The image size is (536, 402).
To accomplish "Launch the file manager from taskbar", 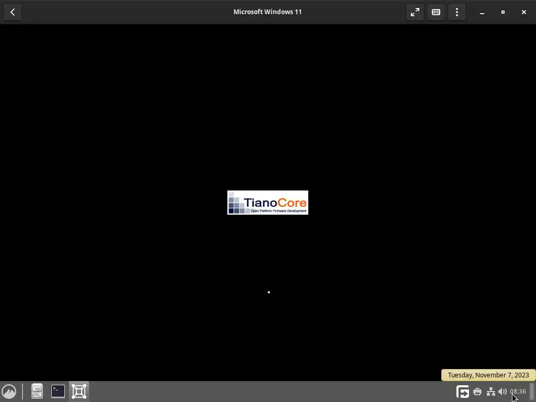I will (37, 392).
